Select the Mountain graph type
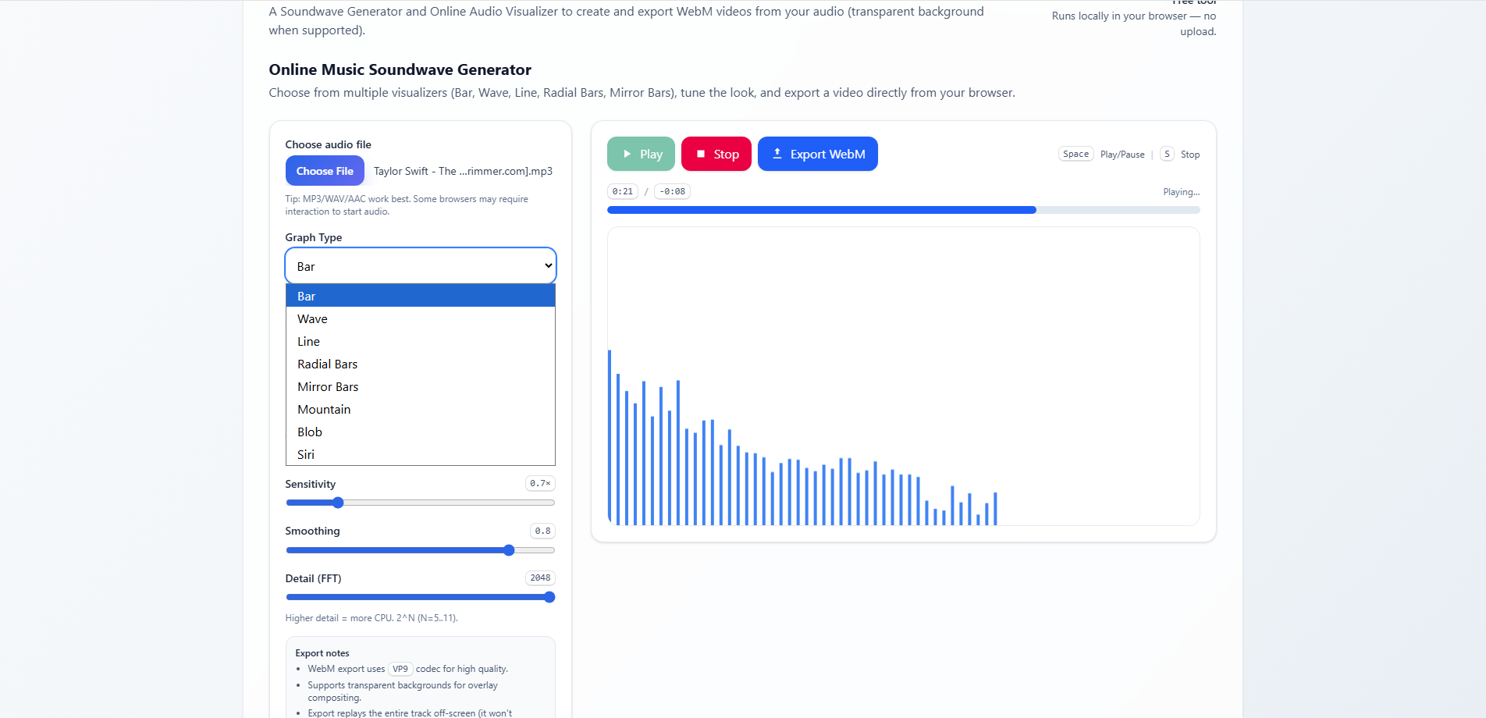The width and height of the screenshot is (1486, 718). click(421, 409)
